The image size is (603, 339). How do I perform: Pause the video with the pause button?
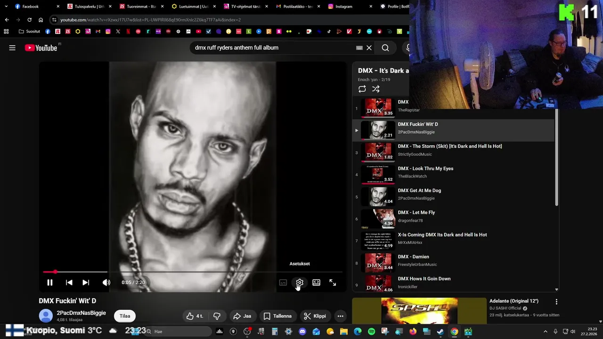point(49,282)
